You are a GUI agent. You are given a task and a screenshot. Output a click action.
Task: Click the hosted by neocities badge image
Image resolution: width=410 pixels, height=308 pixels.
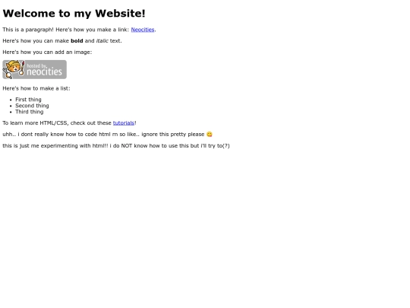tap(34, 69)
